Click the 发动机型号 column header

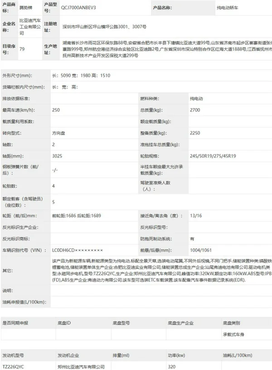tap(13, 356)
